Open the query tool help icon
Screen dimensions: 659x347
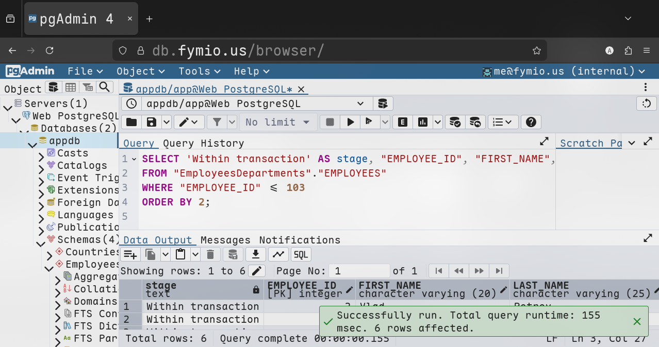pos(531,122)
